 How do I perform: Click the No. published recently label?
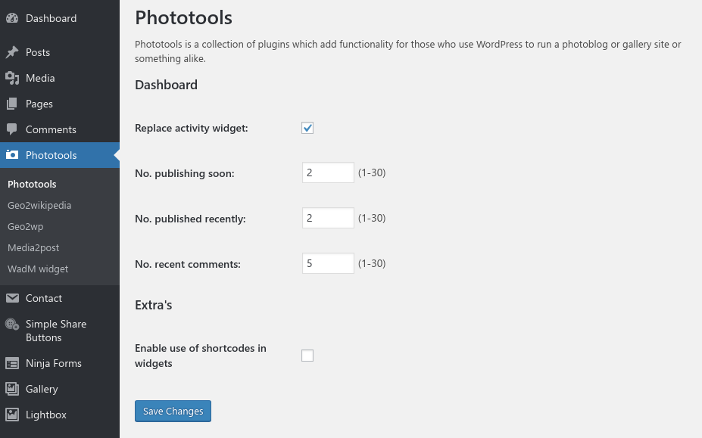pos(190,219)
